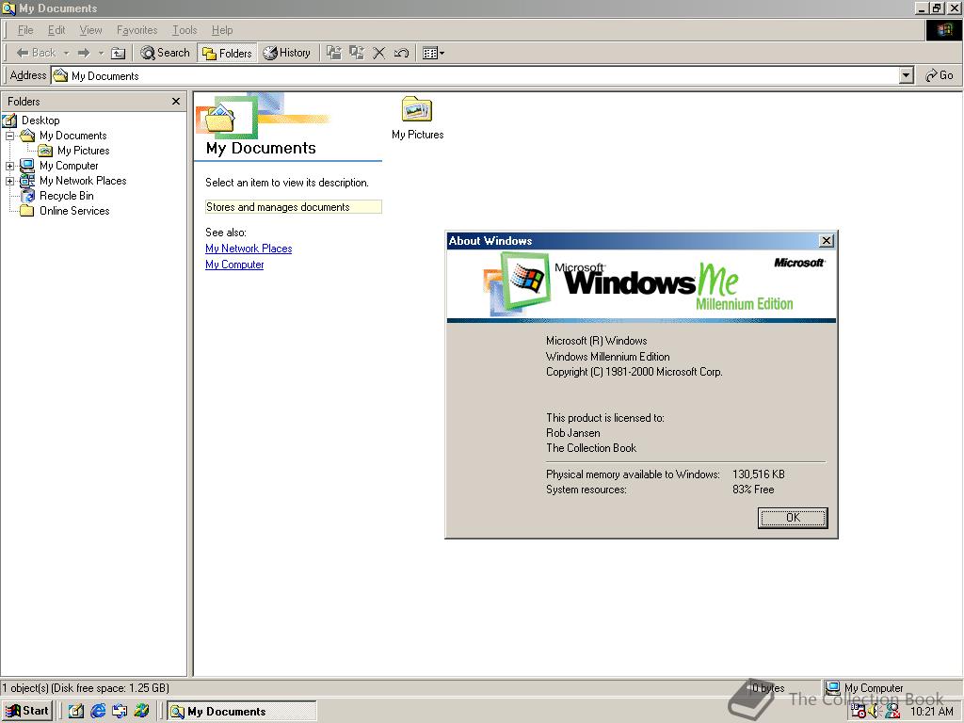Go up one folder level
This screenshot has width=964, height=723.
(x=118, y=53)
